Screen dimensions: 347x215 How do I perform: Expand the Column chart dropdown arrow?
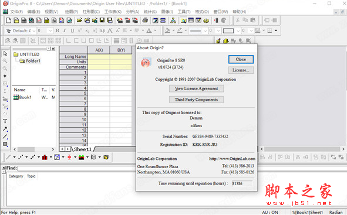tap(51, 157)
